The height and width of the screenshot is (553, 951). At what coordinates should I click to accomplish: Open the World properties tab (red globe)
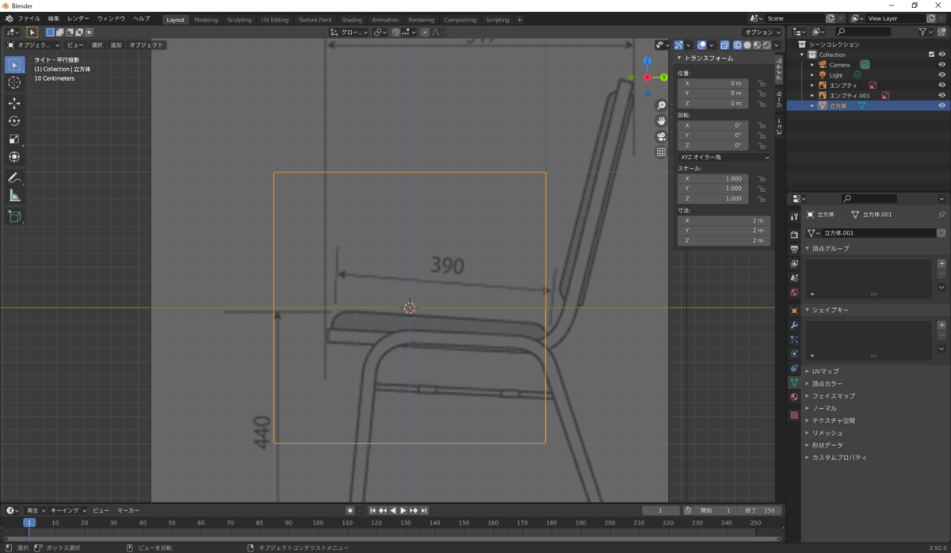coord(794,292)
